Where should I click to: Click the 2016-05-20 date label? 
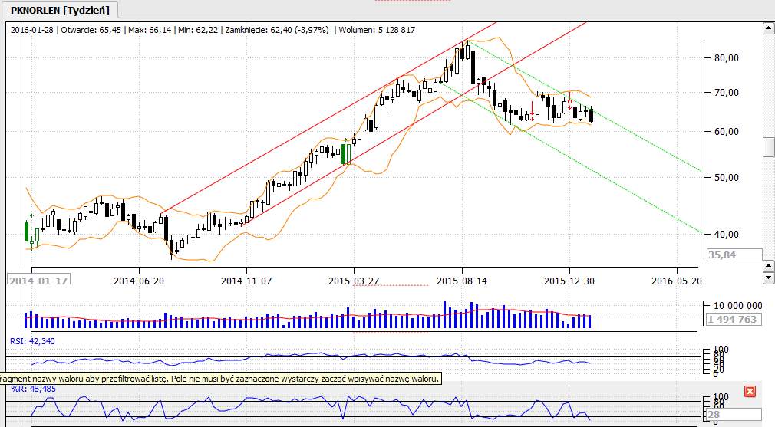click(677, 281)
